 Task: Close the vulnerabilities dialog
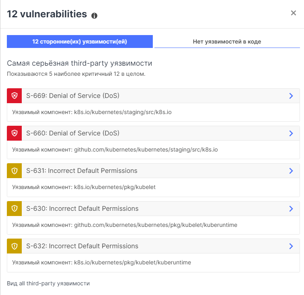[x=294, y=13]
